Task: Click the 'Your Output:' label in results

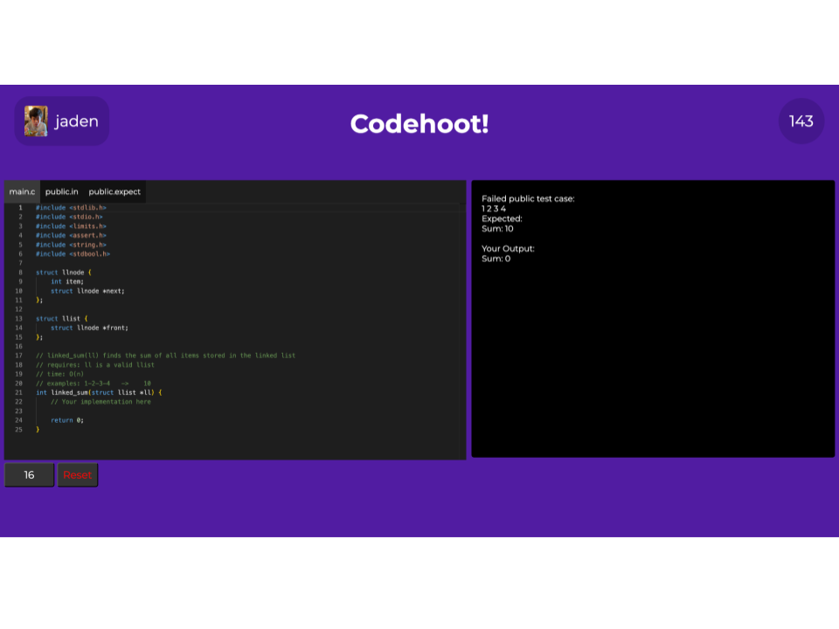Action: coord(508,249)
